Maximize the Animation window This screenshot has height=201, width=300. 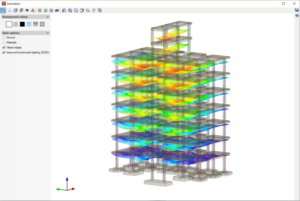click(x=283, y=4)
